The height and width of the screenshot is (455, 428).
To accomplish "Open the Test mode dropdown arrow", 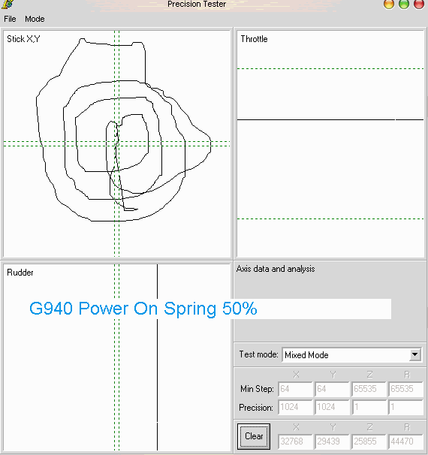I will (x=414, y=354).
